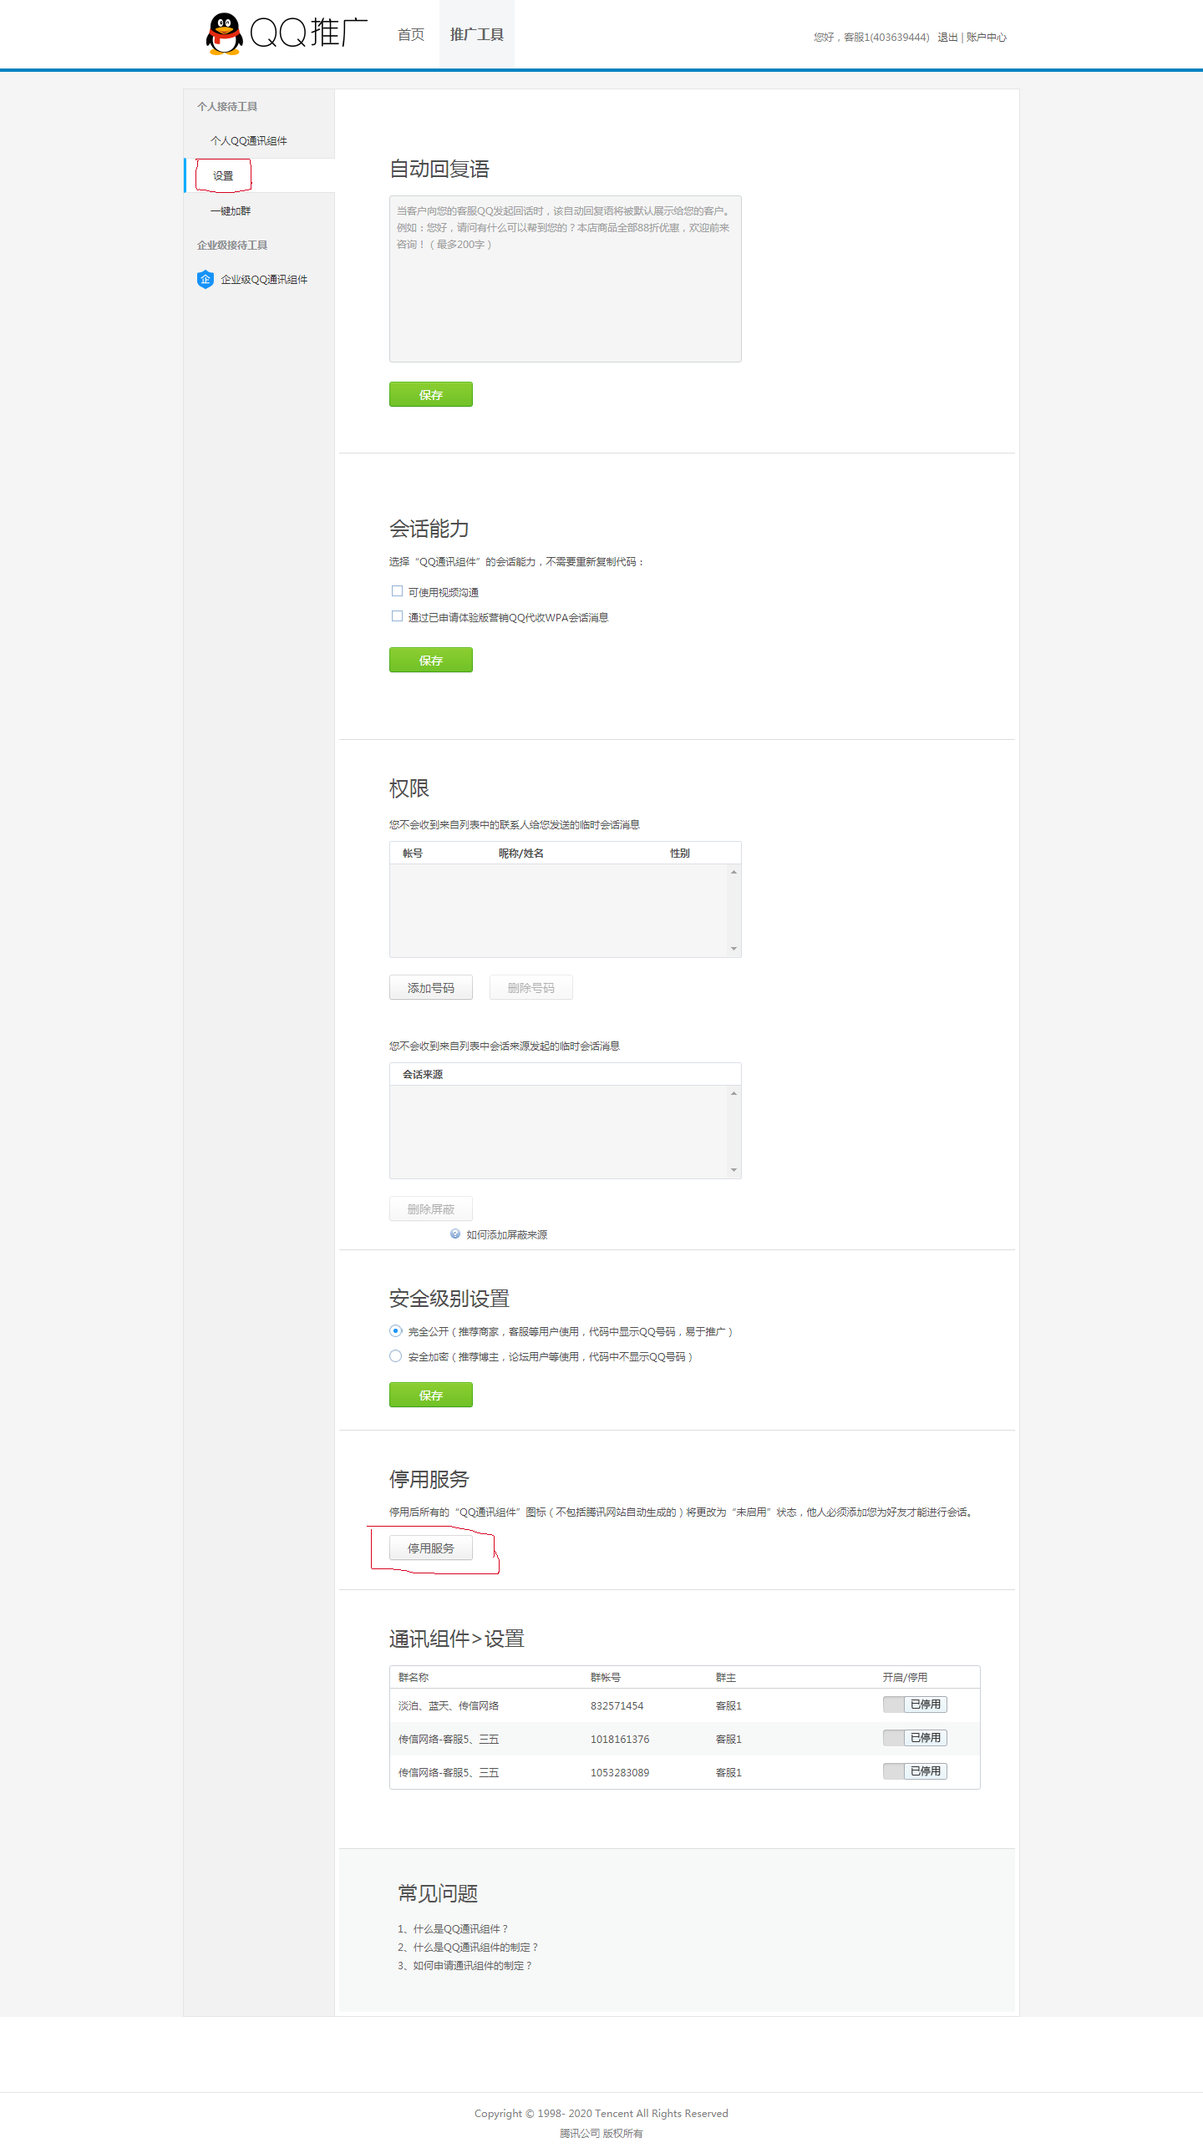
Task: Click the help icon beside 如何添加屏蔽来源
Action: 454,1234
